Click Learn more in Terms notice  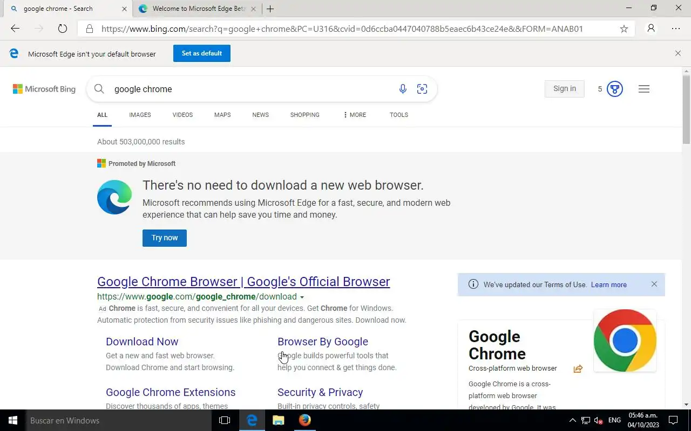609,284
